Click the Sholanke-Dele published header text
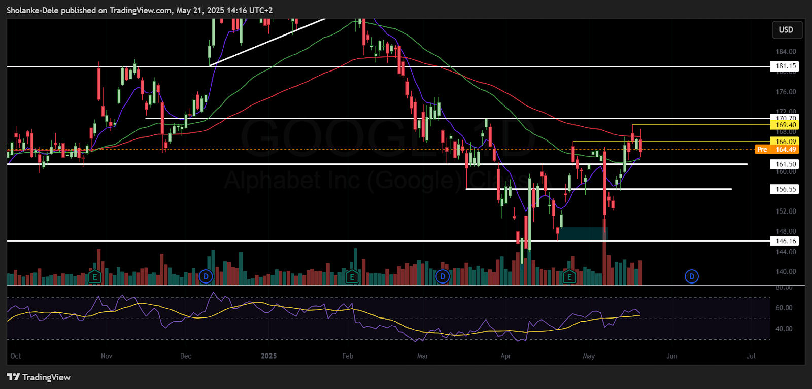Viewport: 812px width, 389px height. point(140,10)
